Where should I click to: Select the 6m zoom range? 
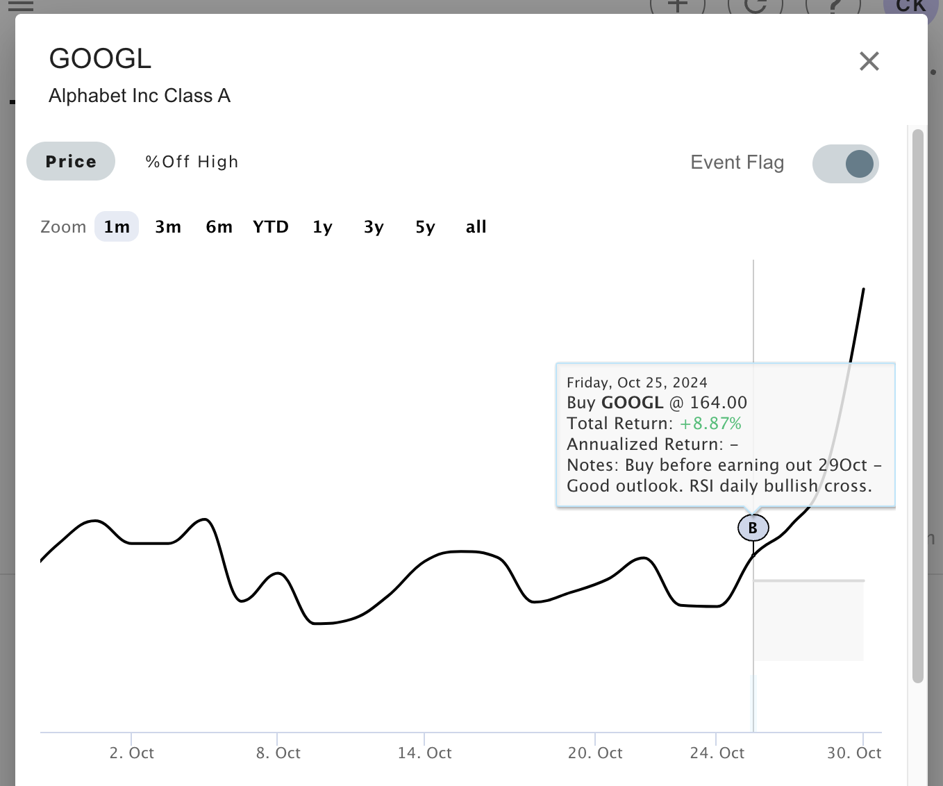point(219,227)
